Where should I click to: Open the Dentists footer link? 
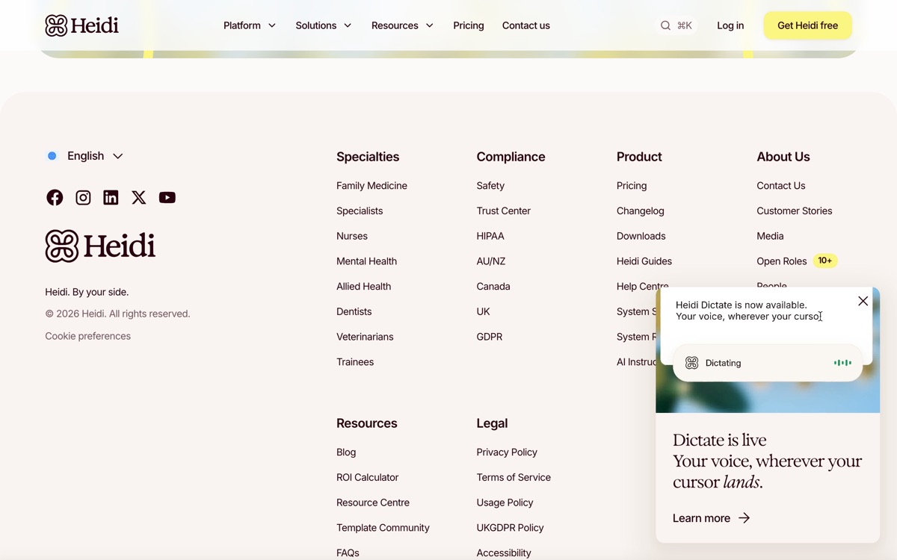(x=354, y=311)
